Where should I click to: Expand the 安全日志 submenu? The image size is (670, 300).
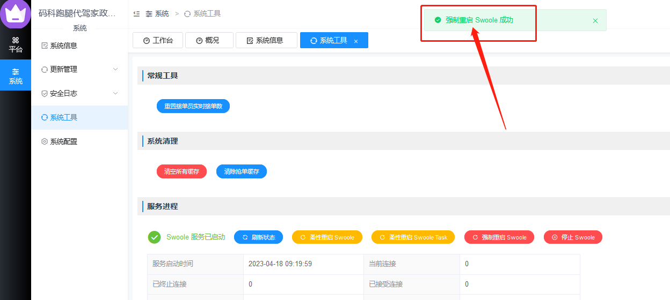[x=79, y=93]
